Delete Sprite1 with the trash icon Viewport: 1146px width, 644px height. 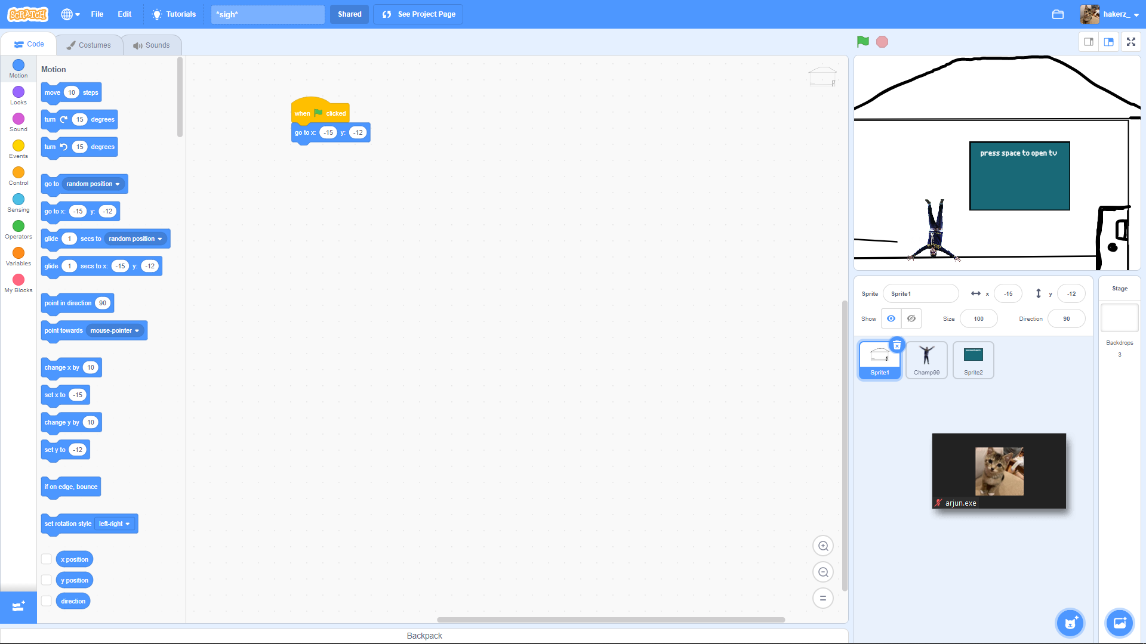[x=897, y=345]
